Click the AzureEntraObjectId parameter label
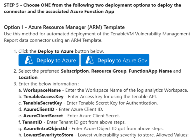This screenshot has width=191, height=139. click(x=46, y=128)
